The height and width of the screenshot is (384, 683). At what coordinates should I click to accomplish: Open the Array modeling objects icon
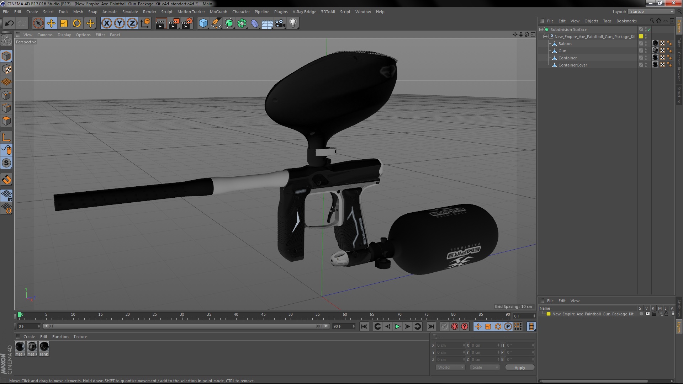coord(242,23)
